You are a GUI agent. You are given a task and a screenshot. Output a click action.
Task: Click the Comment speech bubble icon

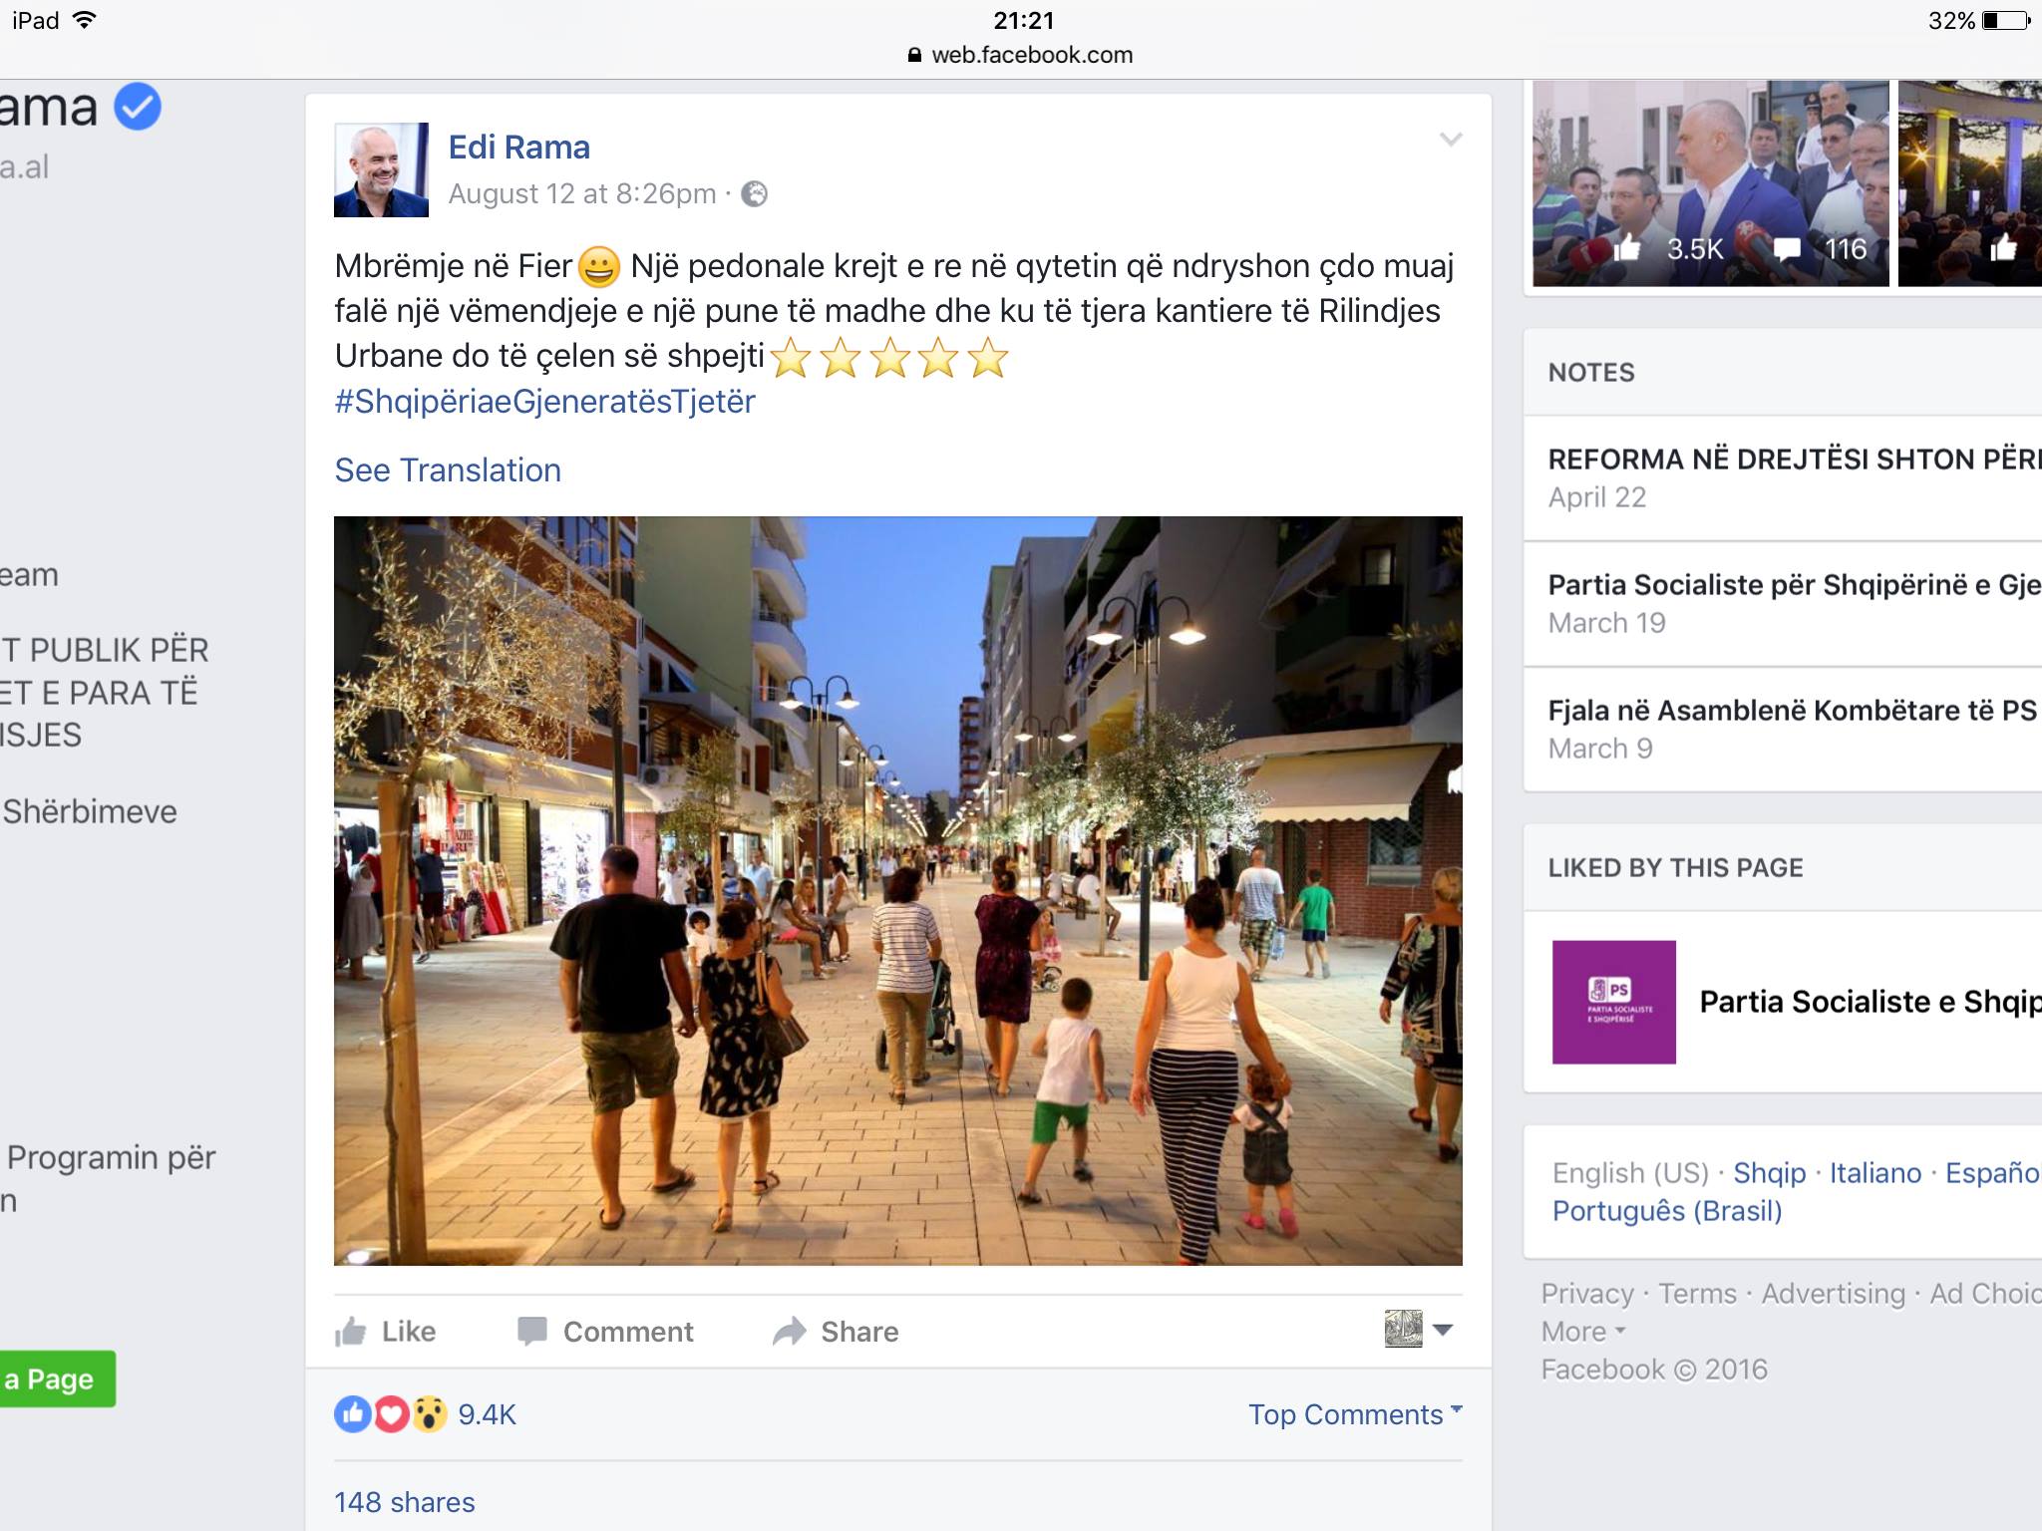[x=532, y=1331]
